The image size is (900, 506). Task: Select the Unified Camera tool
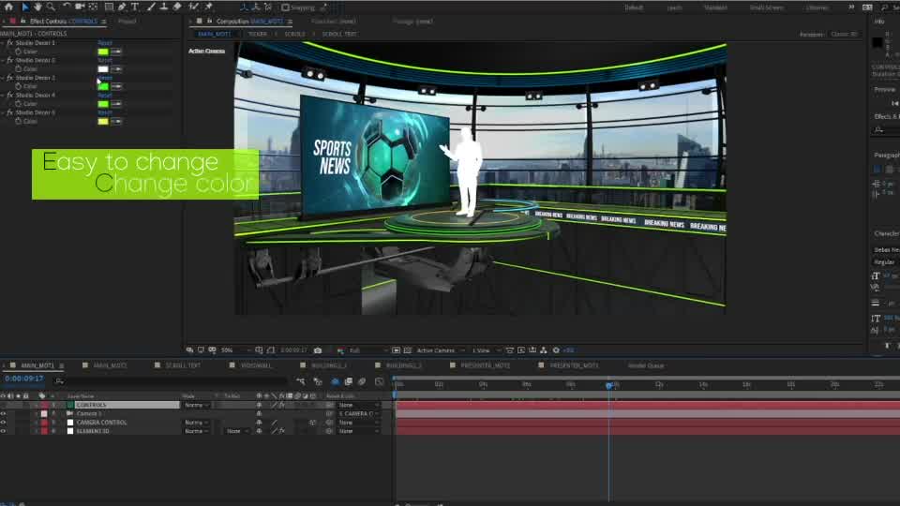80,7
